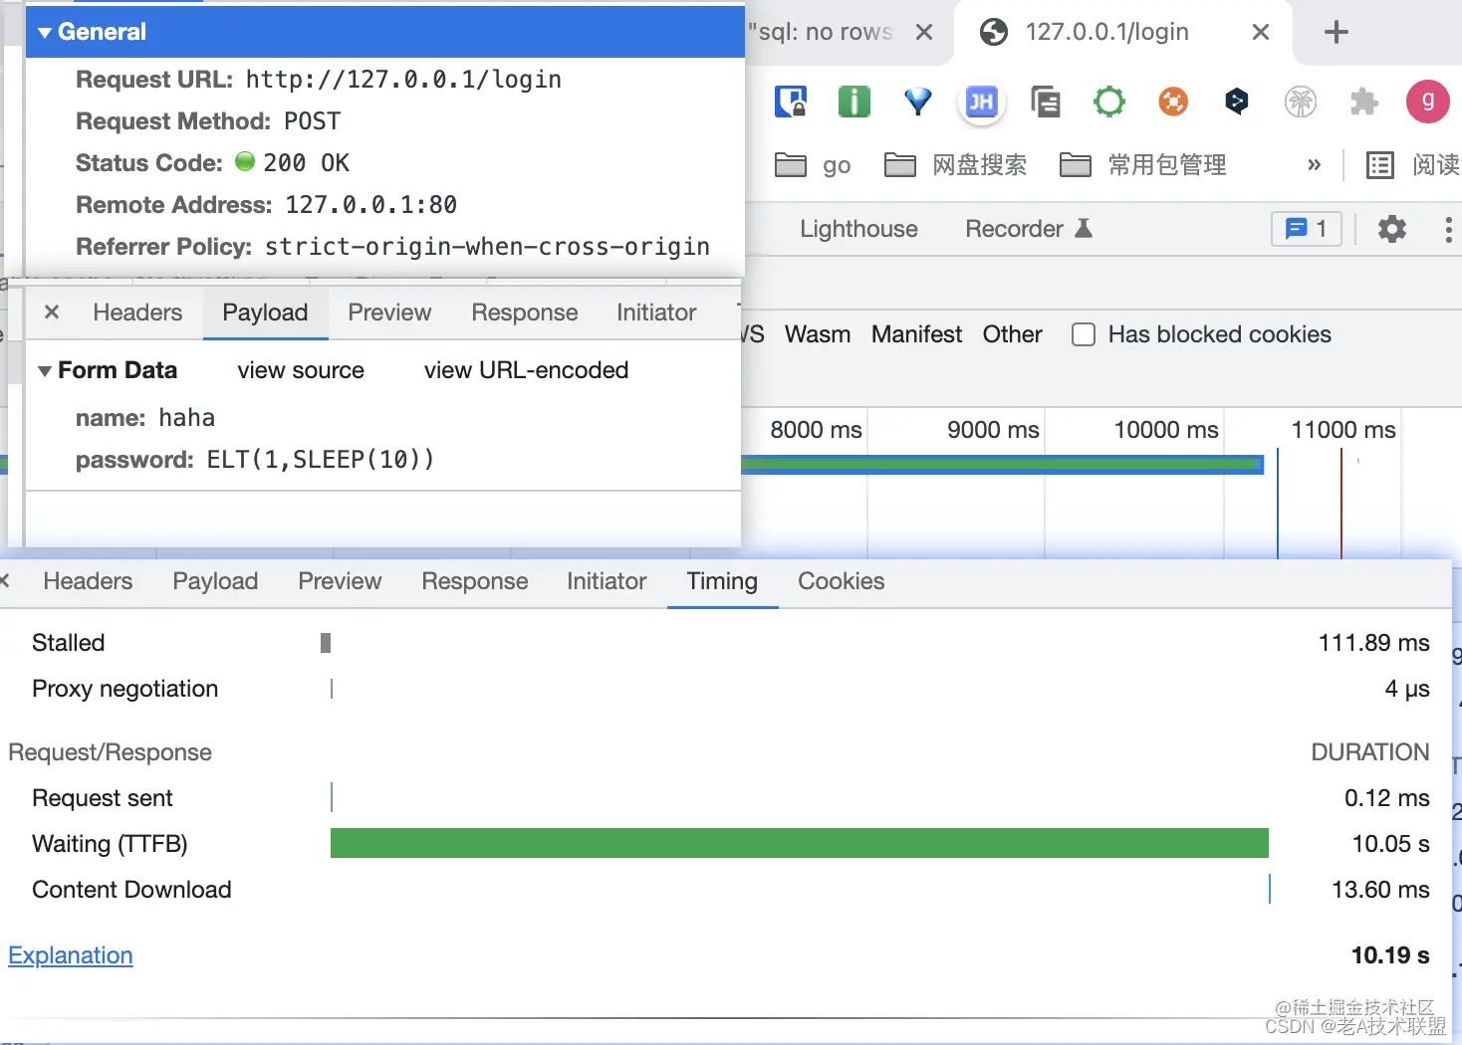Filter network requests by Other
This screenshot has height=1045, width=1462.
pos(1013,334)
